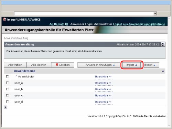Click the Alle wählen button
The image size is (172, 129).
click(x=15, y=65)
